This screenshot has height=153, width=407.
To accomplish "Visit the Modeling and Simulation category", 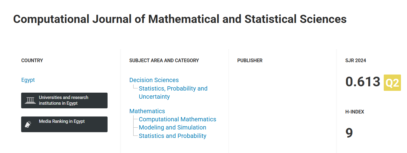I will click(173, 127).
